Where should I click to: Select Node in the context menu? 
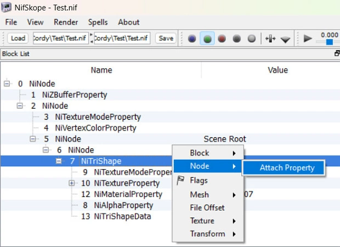pos(208,166)
